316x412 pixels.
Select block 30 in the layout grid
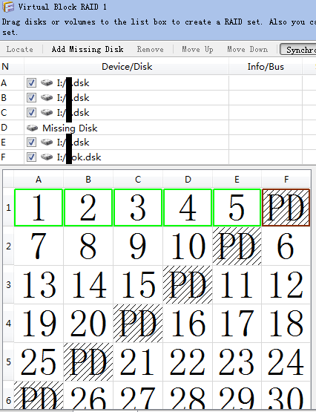(286, 396)
